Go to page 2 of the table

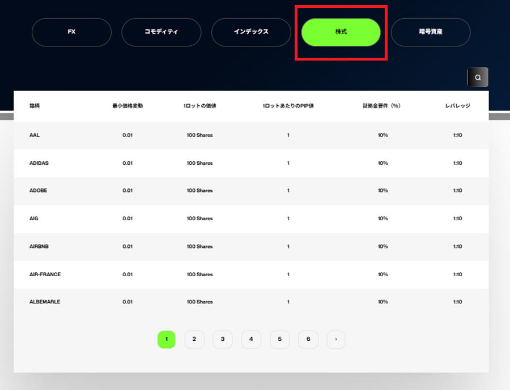pos(194,339)
